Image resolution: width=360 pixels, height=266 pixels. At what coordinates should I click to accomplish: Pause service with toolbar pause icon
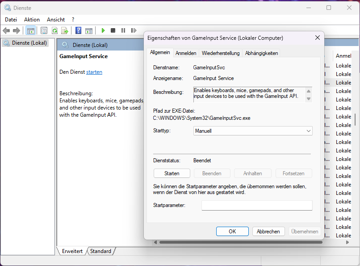click(123, 30)
